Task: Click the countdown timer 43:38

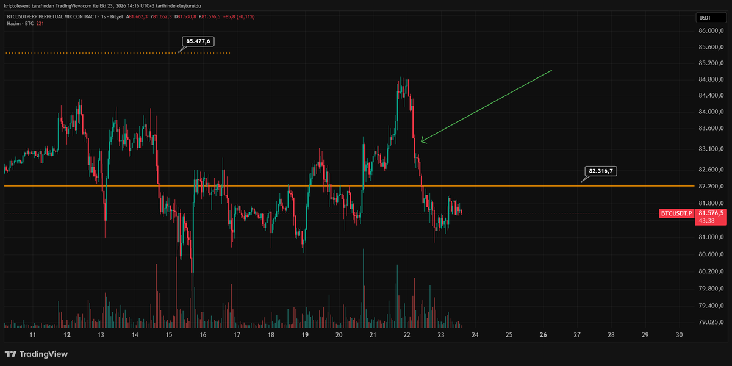Action: pyautogui.click(x=706, y=220)
